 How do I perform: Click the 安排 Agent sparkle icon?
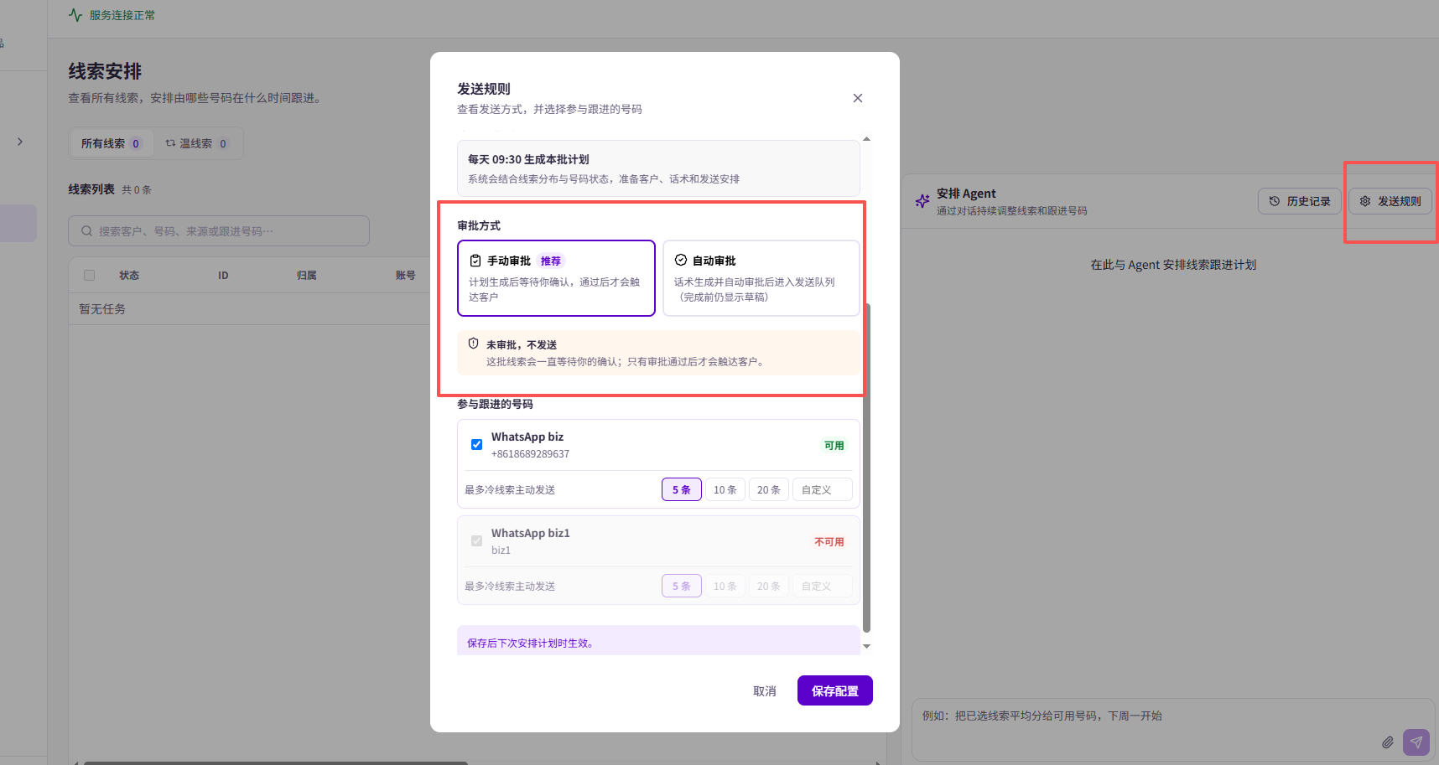pos(922,201)
